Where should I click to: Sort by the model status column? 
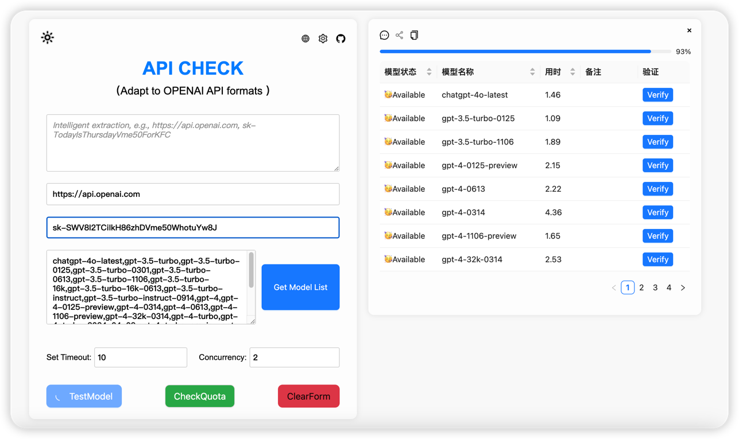click(x=428, y=72)
